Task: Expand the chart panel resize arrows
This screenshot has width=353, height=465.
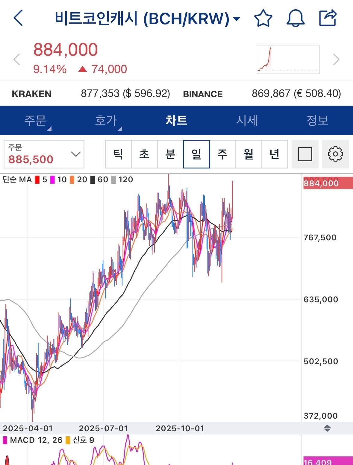Action: click(x=327, y=428)
